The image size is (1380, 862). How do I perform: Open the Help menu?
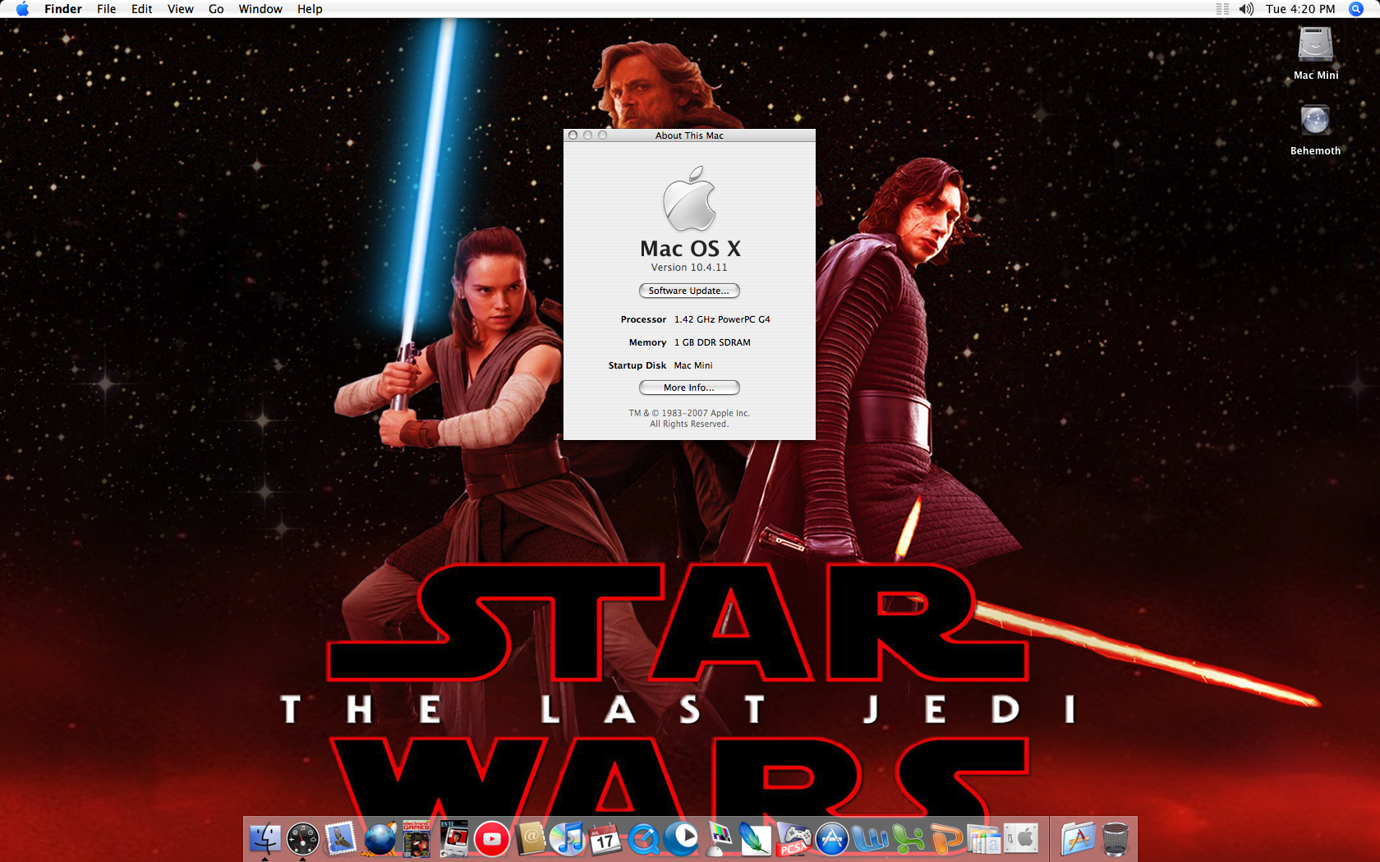[310, 9]
